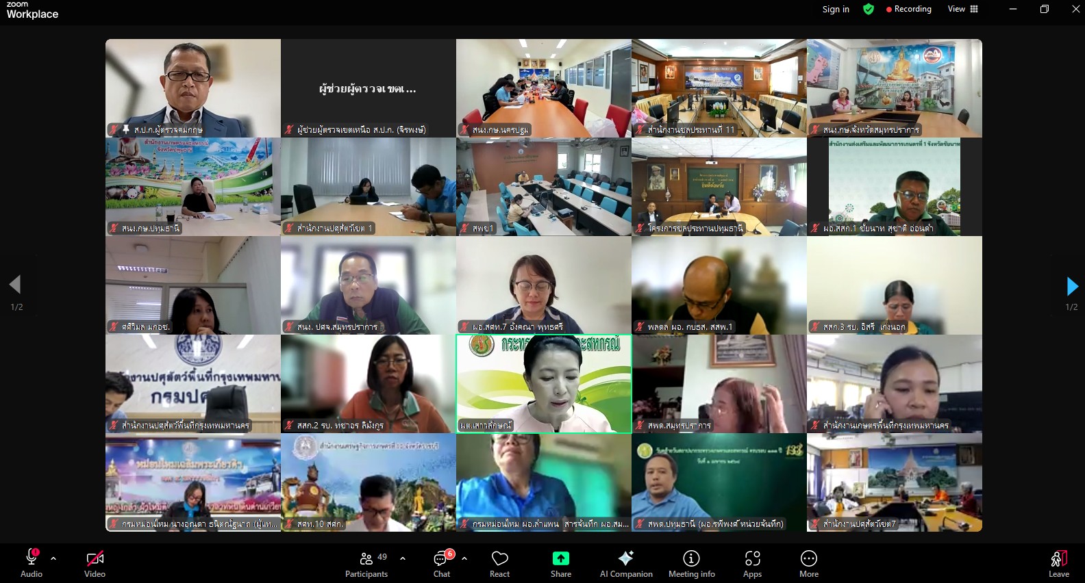Restore down the Zoom window
Image resolution: width=1085 pixels, height=583 pixels.
pyautogui.click(x=1045, y=9)
